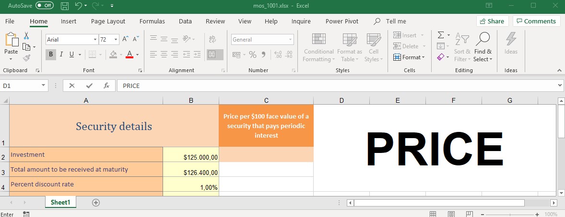Apply the red font color swatch

pos(129,55)
